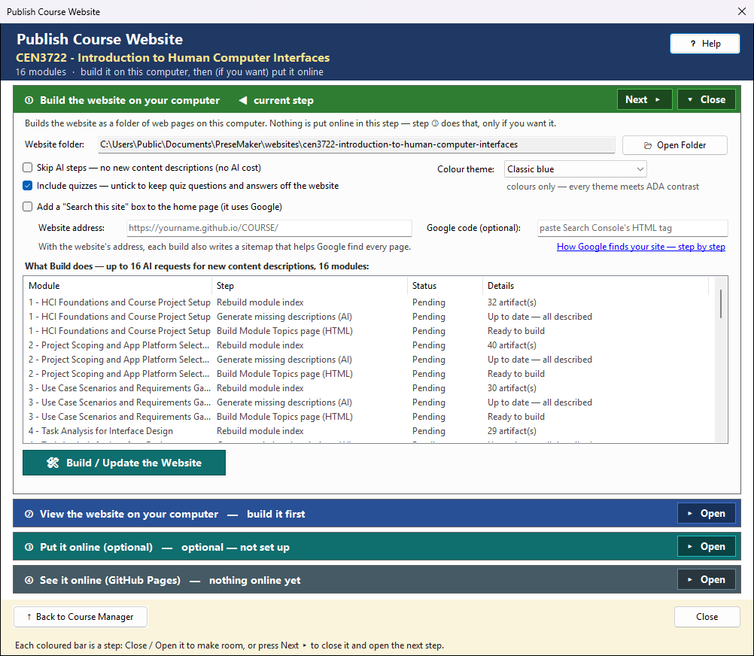Click Back to Course Manager button
The width and height of the screenshot is (754, 656).
(81, 617)
